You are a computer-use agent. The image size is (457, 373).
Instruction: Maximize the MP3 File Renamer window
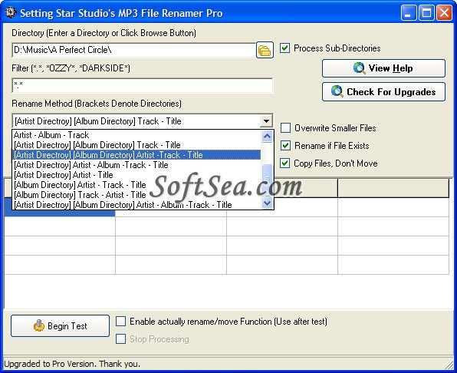tap(426, 13)
